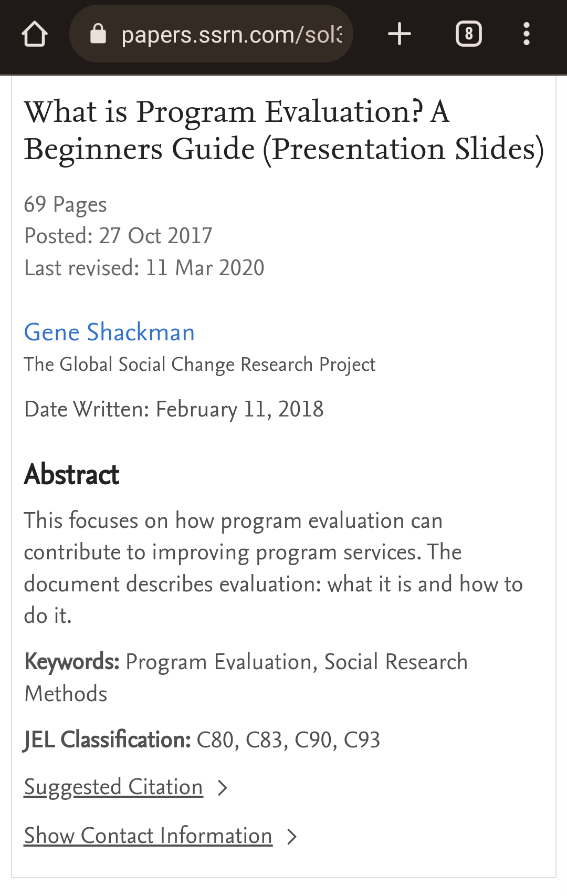Click the Suggested Citation link
Viewport: 567px width, 896px height.
click(113, 787)
